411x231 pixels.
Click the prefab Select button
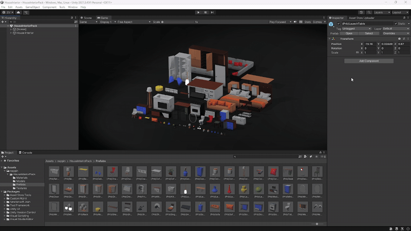pos(369,33)
